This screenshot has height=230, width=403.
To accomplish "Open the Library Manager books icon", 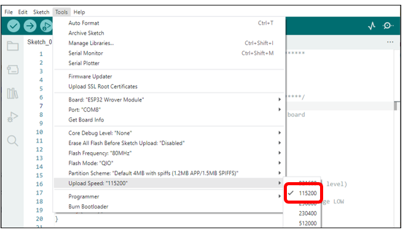I will 12,93.
